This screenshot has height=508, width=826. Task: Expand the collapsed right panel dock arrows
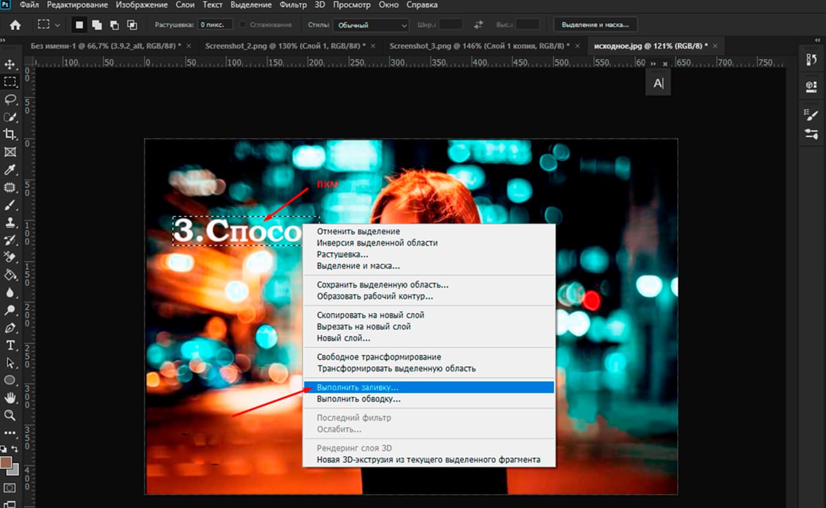coord(817,39)
